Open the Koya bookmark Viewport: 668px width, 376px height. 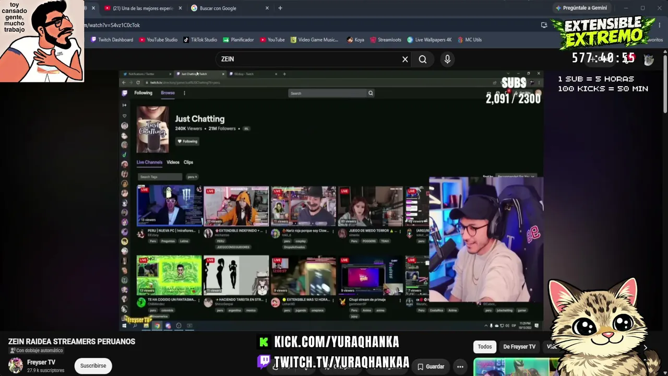(355, 40)
